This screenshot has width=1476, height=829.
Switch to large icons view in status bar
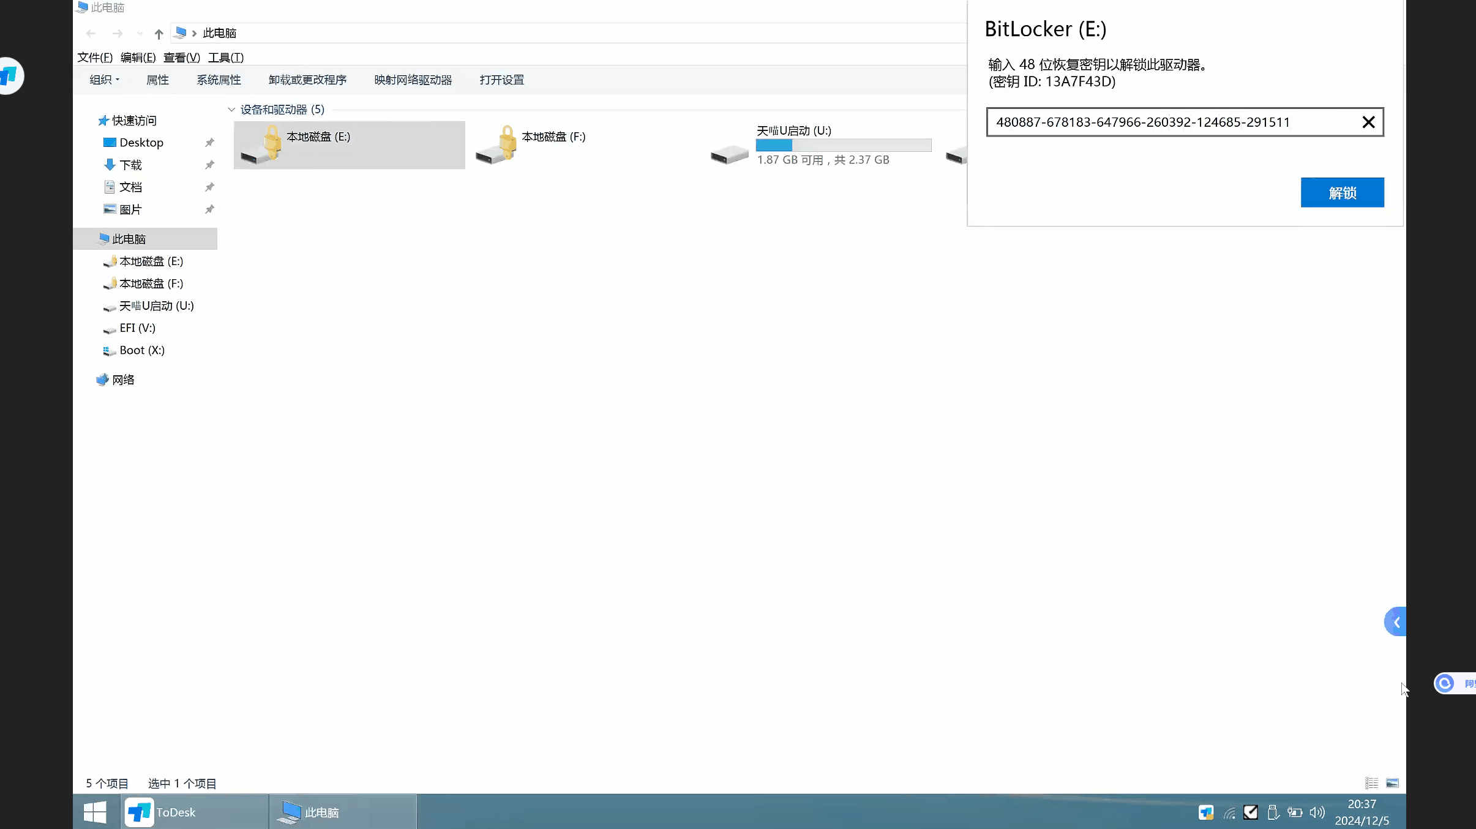click(1392, 783)
